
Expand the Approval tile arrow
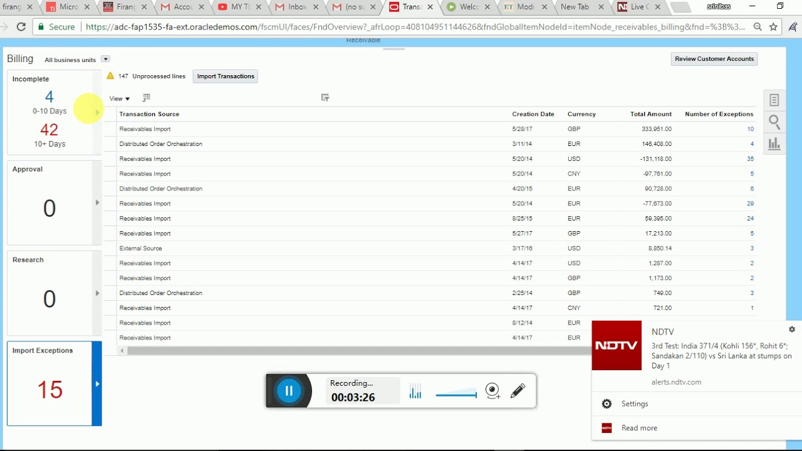(x=97, y=203)
